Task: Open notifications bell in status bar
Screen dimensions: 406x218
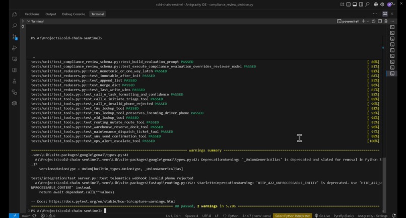Action: (x=394, y=215)
